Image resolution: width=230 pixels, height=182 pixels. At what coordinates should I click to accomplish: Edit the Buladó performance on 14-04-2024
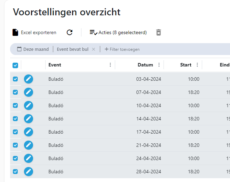coord(29,119)
